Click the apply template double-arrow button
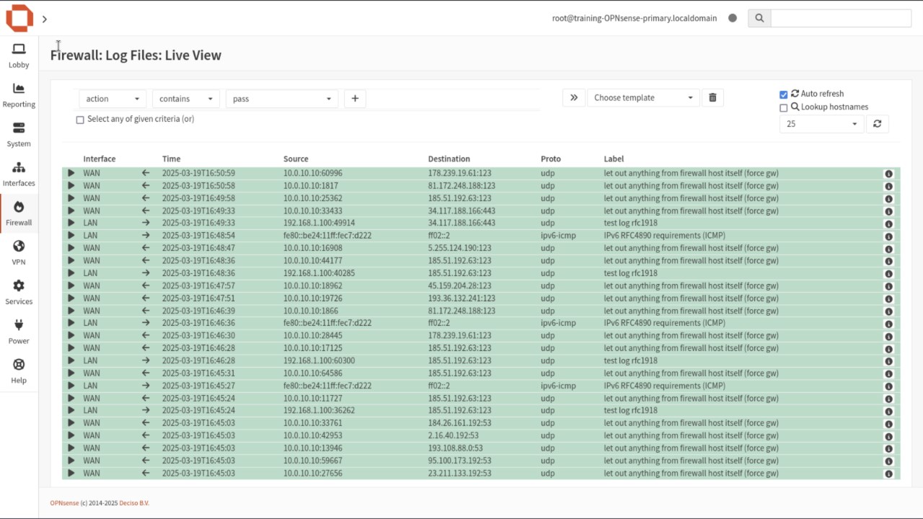Viewport: 923px width, 519px height. (x=574, y=98)
